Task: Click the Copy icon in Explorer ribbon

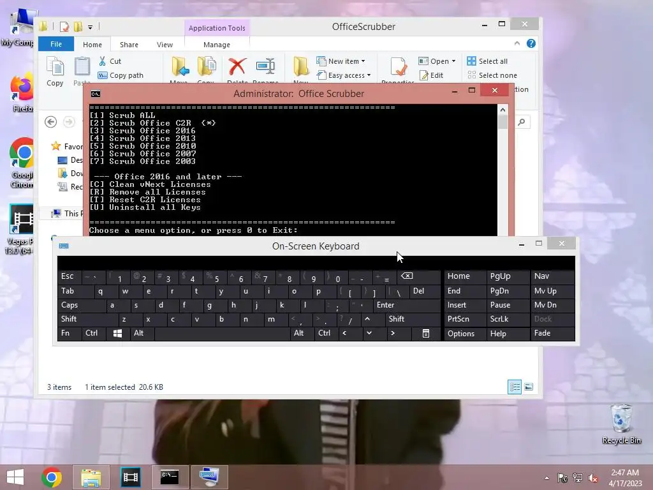Action: (55, 71)
